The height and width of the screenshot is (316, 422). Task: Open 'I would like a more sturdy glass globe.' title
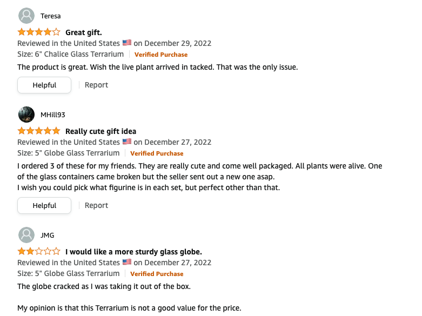coord(134,252)
